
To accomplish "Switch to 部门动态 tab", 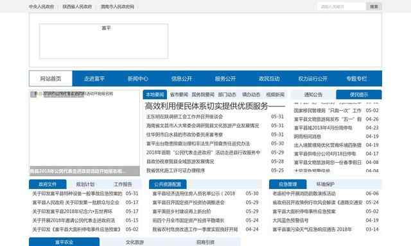I will coord(227,95).
